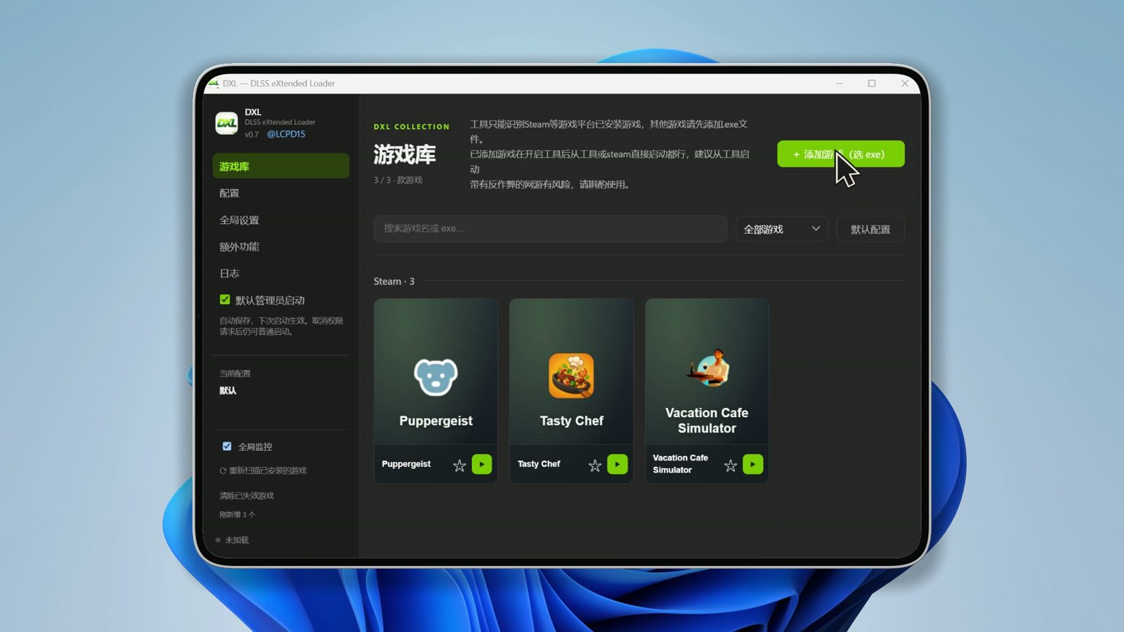Toggle the 默认管理员启动 checkbox
Screen dimensions: 1124x632
tap(225, 300)
